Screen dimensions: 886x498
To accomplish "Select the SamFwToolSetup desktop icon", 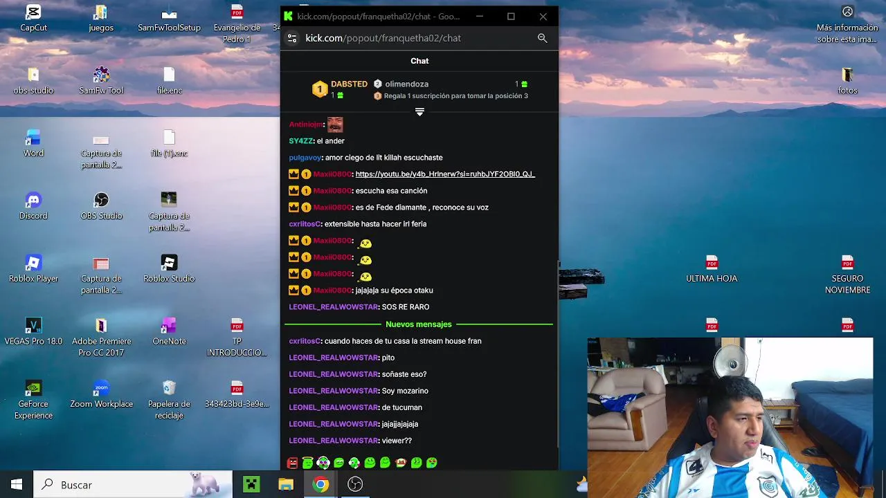I will pyautogui.click(x=169, y=19).
